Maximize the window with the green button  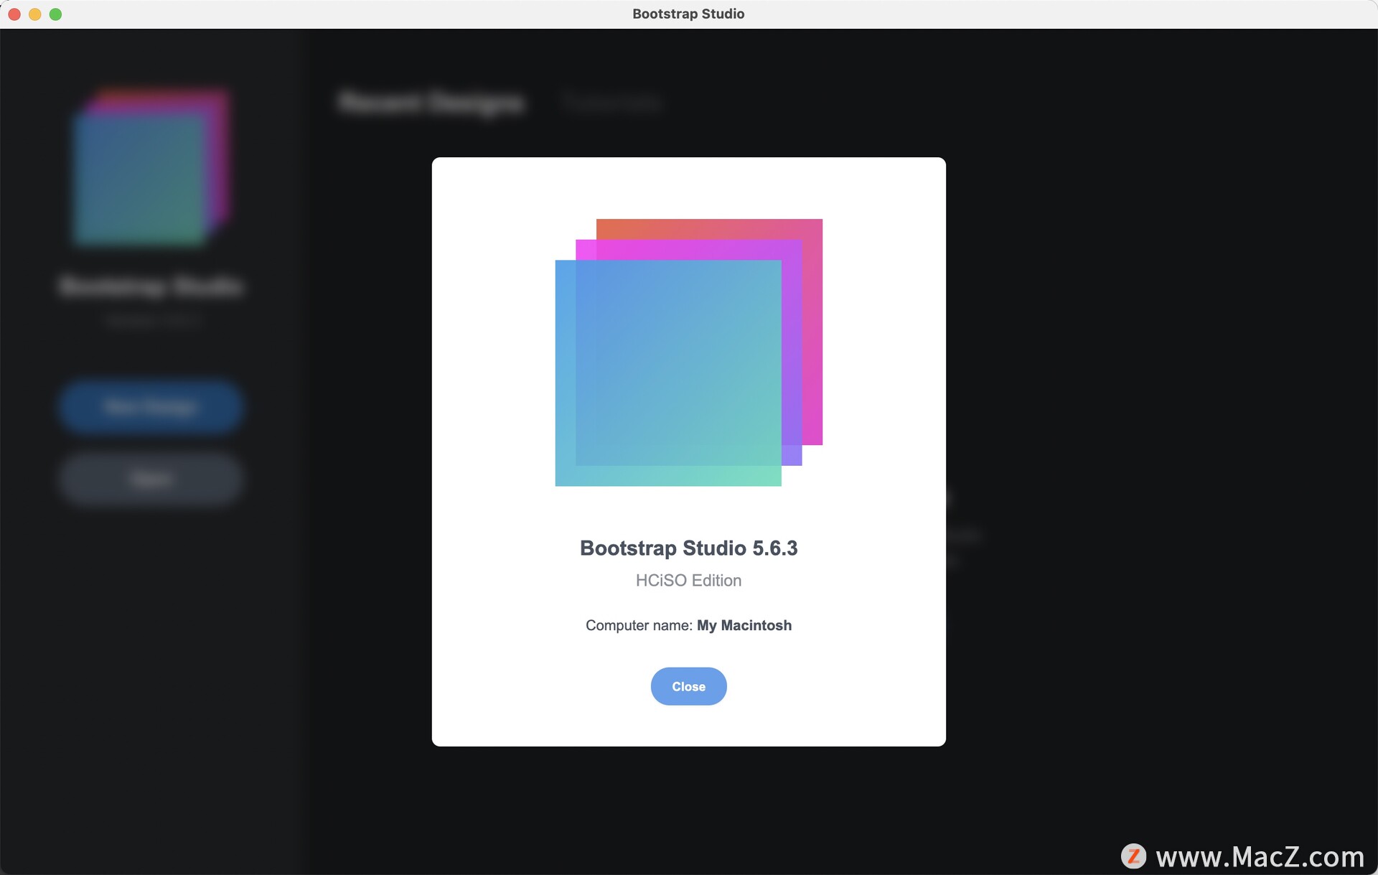click(x=55, y=14)
